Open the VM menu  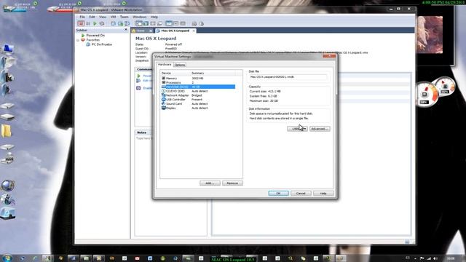(x=114, y=17)
